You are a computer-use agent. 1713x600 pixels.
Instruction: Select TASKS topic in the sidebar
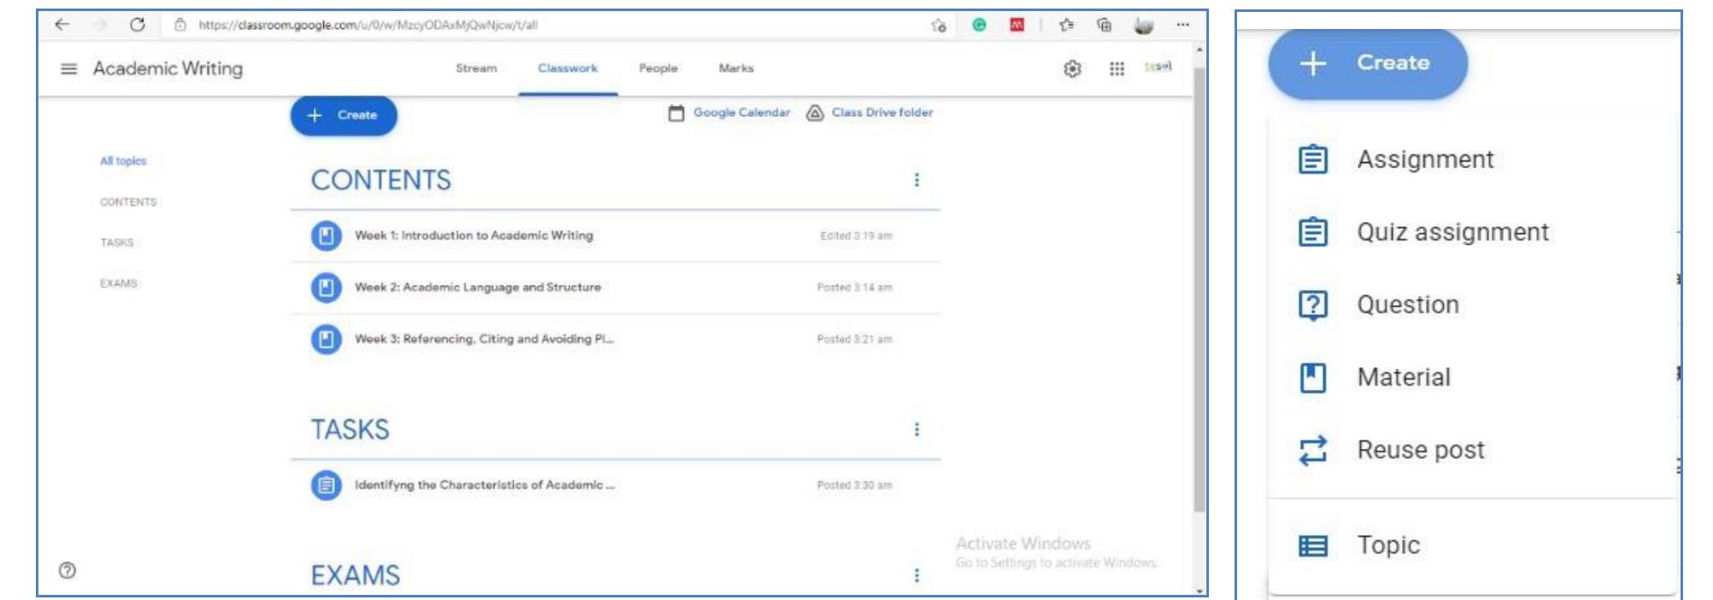117,242
